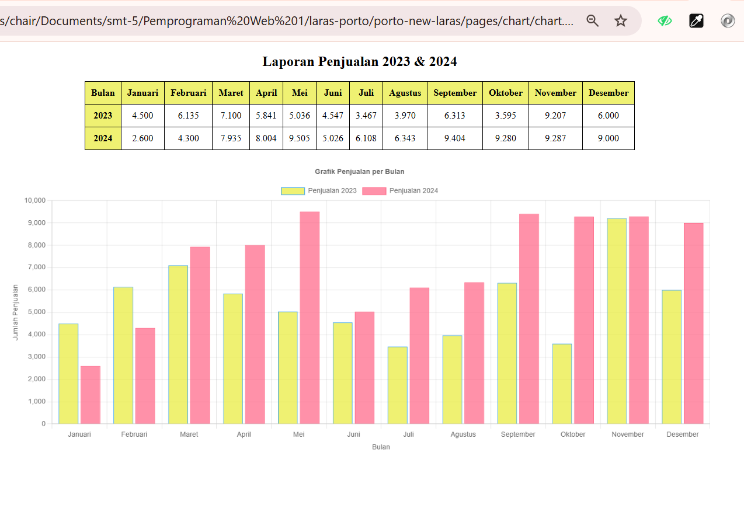The width and height of the screenshot is (744, 515).
Task: Click the silver circular extension icon
Action: point(728,22)
